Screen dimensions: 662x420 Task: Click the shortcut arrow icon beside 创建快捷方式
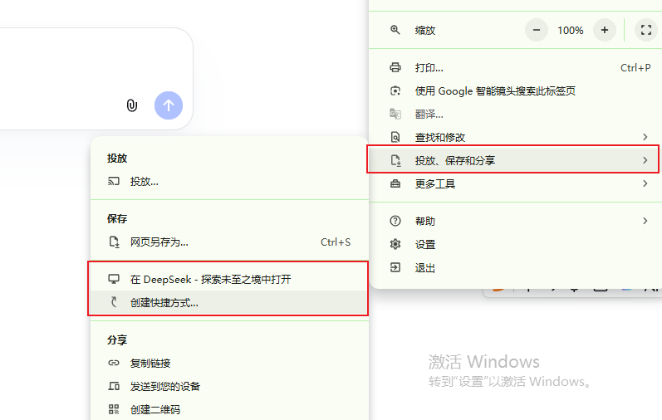coord(114,302)
